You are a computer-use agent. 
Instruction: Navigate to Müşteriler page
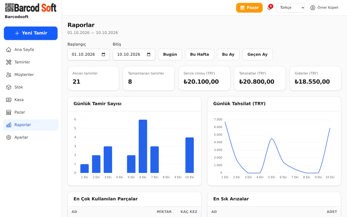click(31, 75)
